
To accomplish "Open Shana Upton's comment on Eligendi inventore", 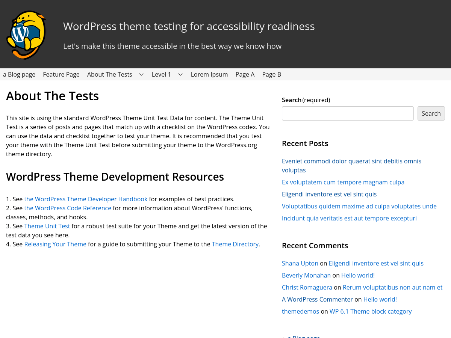I will 376,263.
